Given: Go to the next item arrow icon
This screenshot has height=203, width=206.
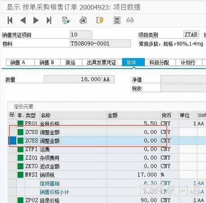Looking at the screenshot, I should click(36, 20).
